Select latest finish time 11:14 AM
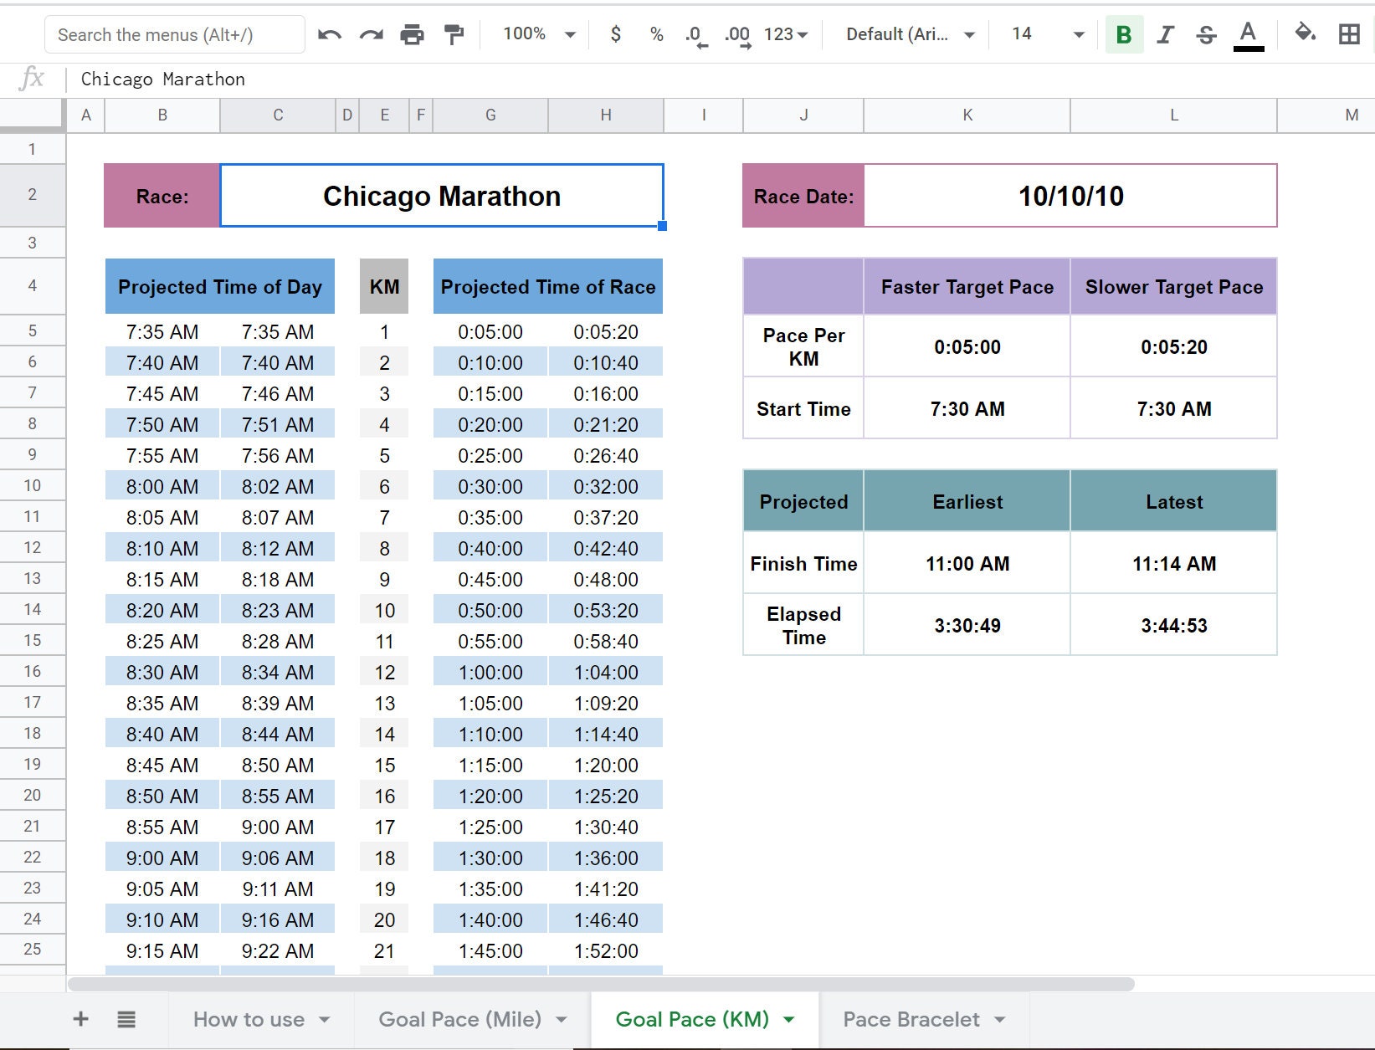This screenshot has width=1375, height=1050. click(x=1173, y=563)
